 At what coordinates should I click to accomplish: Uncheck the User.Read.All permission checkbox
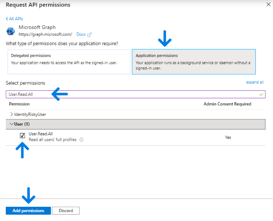[x=22, y=135]
